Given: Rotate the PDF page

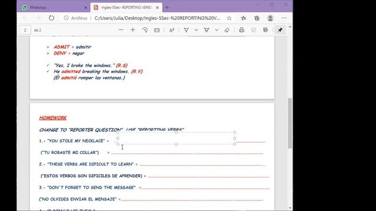Looking at the screenshot, I should (145, 30).
